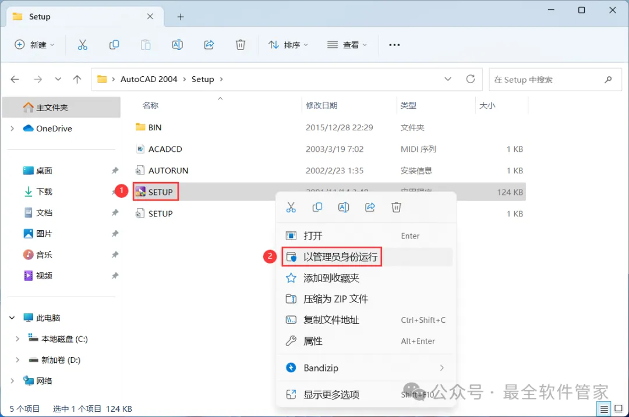Open the See more (...) toolbar menu

pos(394,45)
